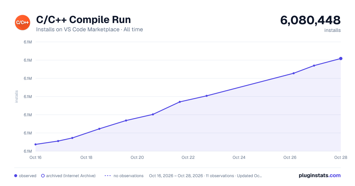Select the data point just after Oct 18
Screen dimensions: 355x186
[99, 129]
